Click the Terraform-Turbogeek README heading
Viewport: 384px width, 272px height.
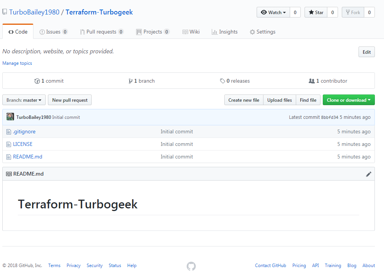pos(78,204)
